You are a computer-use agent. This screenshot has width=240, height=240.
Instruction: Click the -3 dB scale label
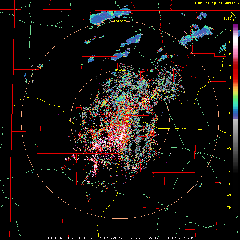[x=229, y=148]
